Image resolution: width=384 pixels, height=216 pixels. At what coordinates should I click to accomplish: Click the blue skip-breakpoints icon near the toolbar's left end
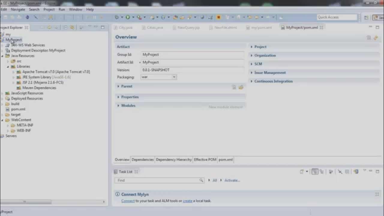tap(27, 17)
